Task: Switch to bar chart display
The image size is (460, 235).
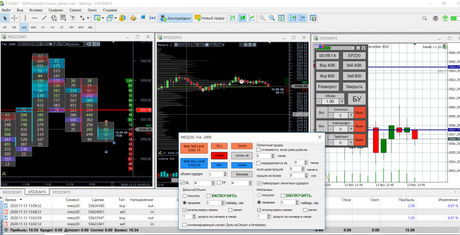Action: point(233,18)
